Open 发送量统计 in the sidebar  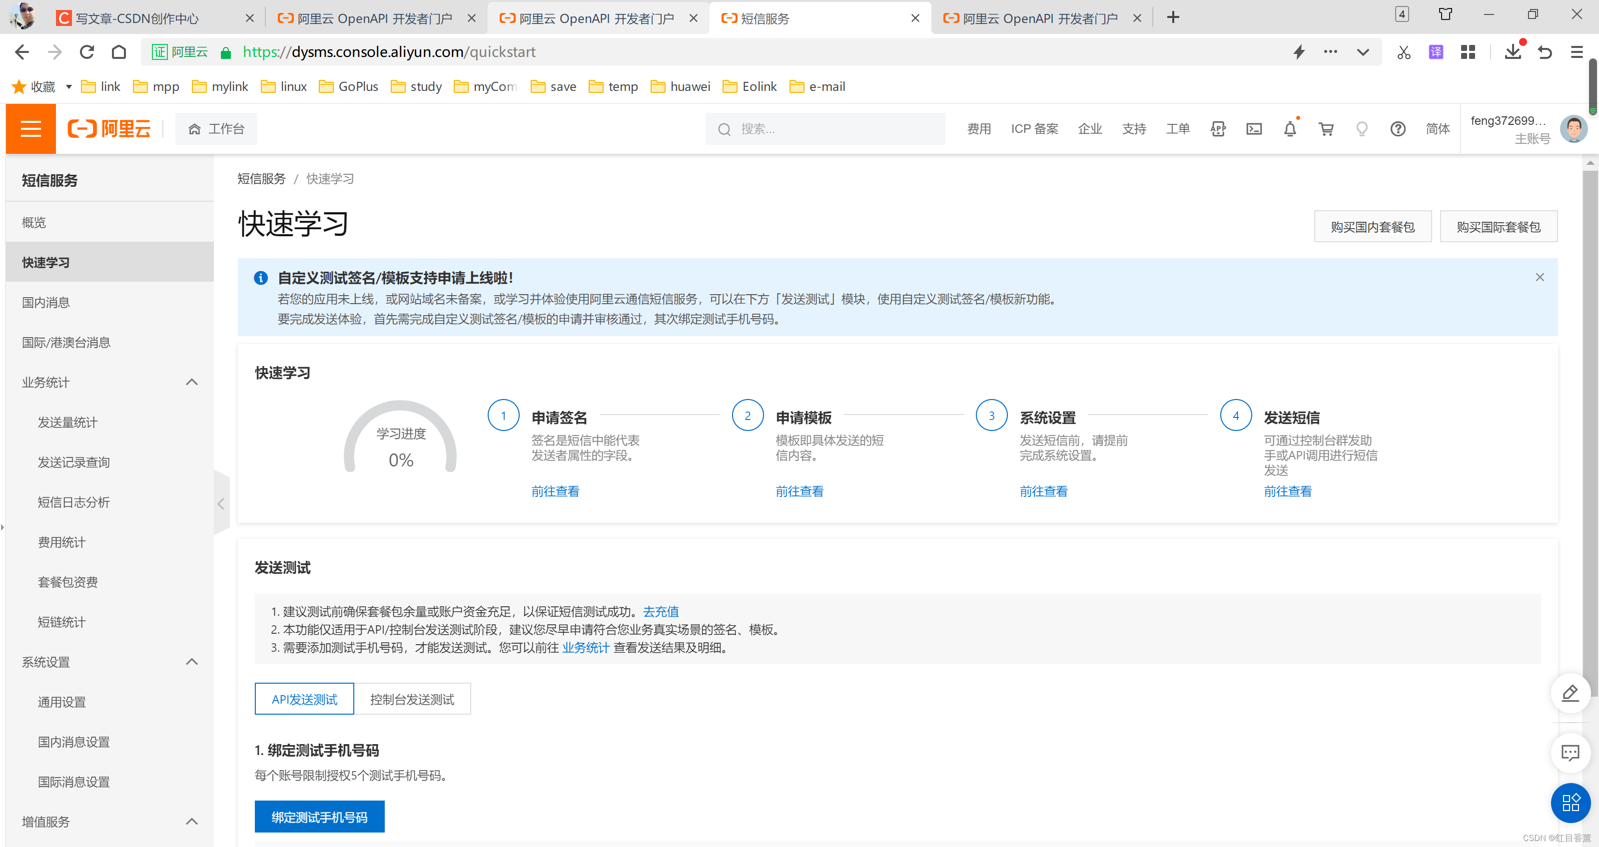tap(109, 423)
